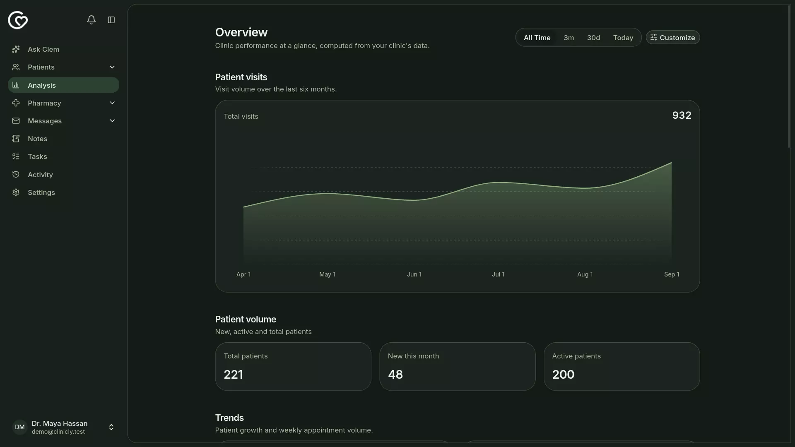This screenshot has height=447, width=795.
Task: Open the account switcher chevron
Action: [x=111, y=427]
